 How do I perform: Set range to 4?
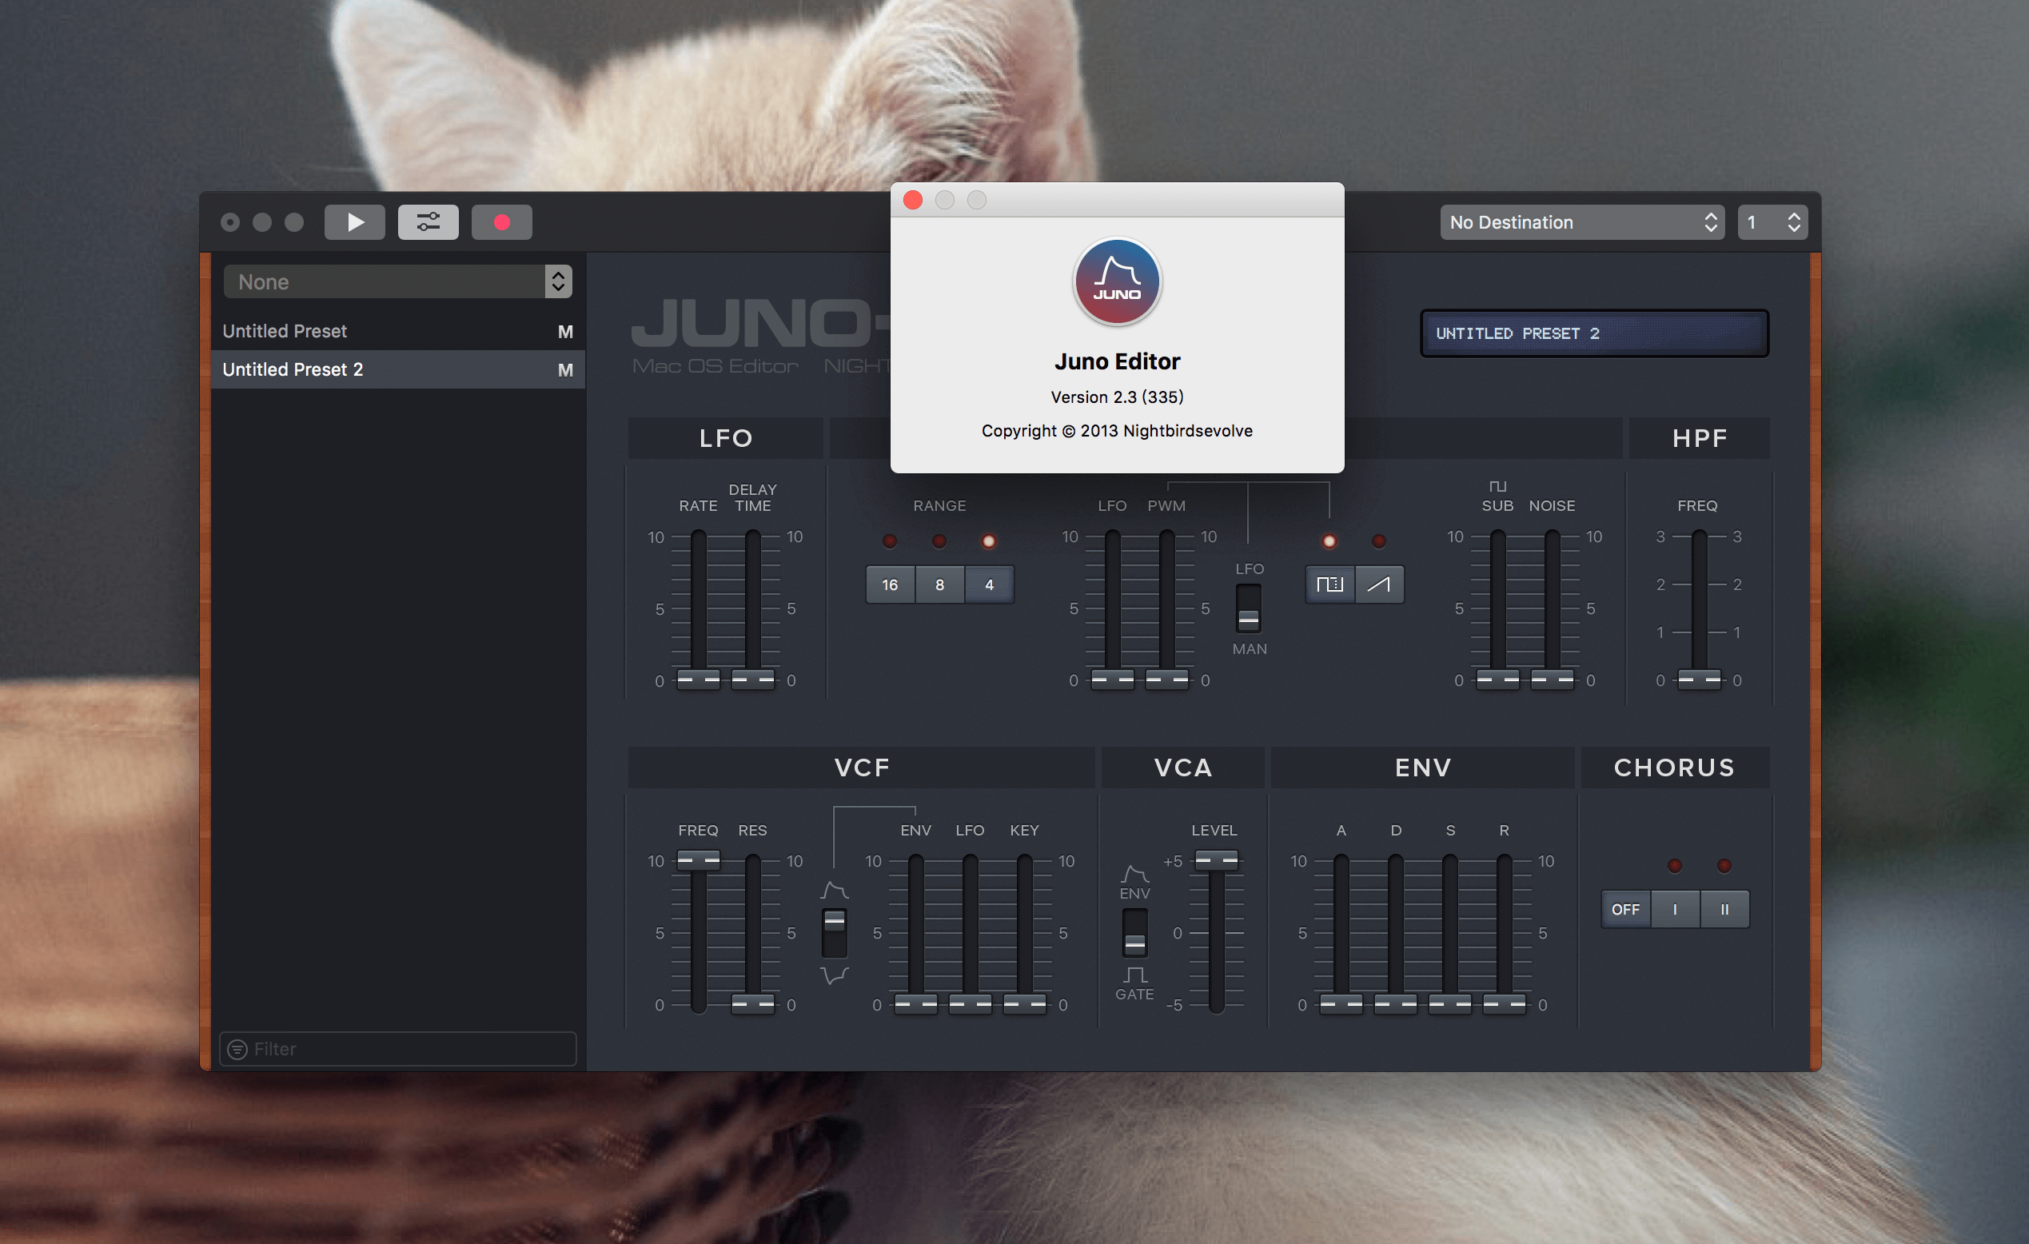pos(989,584)
